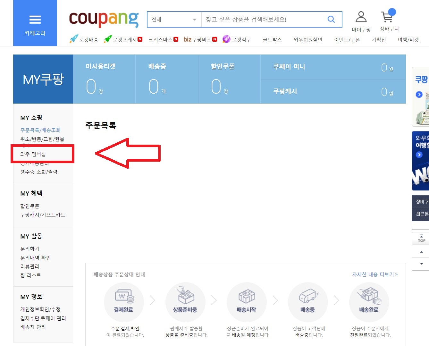Click the arrow on the 와우 여행 banner
Viewport: 429px width, 346px height.
(x=419, y=155)
